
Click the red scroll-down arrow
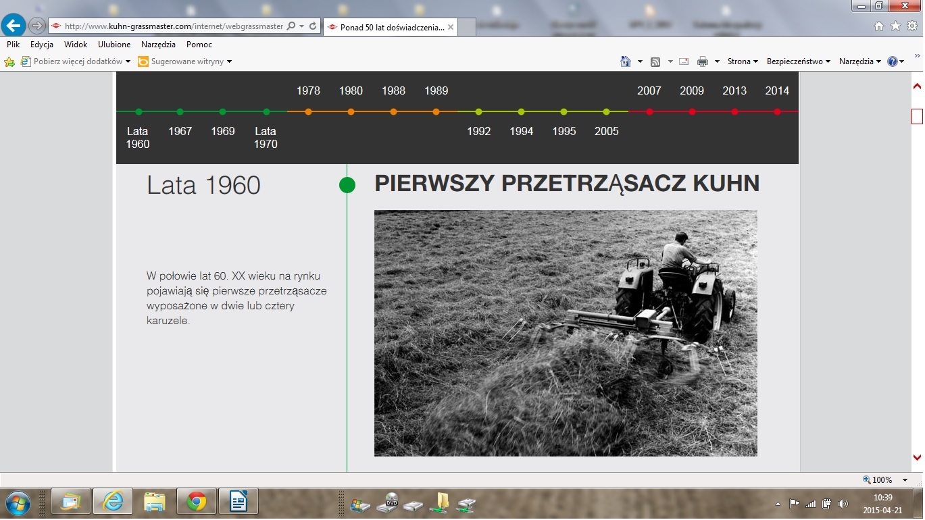click(x=917, y=458)
